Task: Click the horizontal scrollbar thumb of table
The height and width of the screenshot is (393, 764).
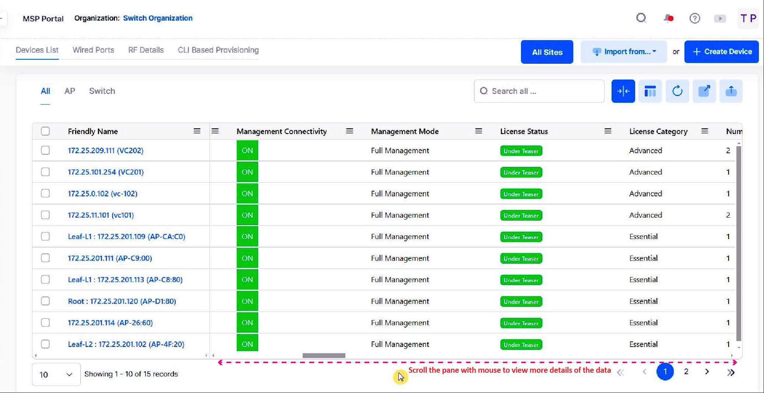Action: [324, 355]
